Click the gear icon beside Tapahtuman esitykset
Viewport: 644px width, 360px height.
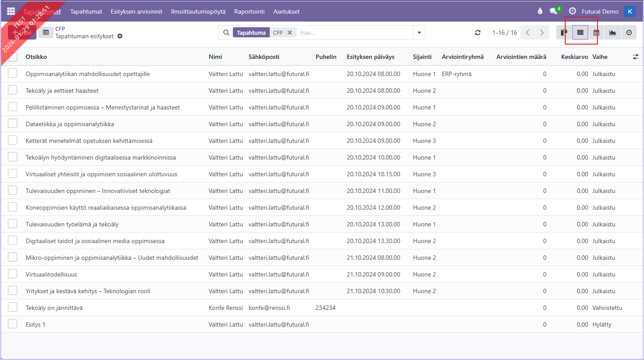coord(120,36)
